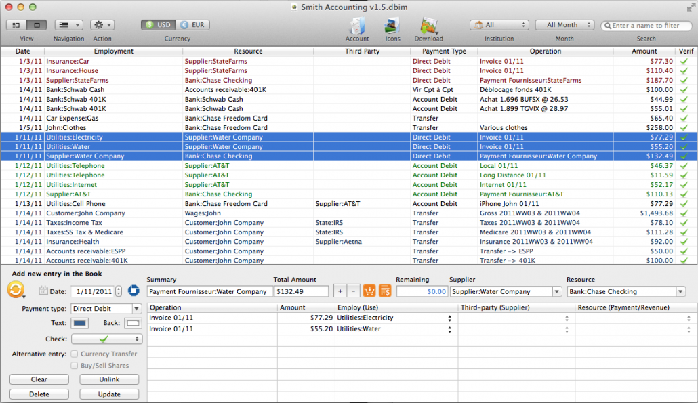Open the All Month filter dropdown
698x403 pixels.
click(x=564, y=25)
